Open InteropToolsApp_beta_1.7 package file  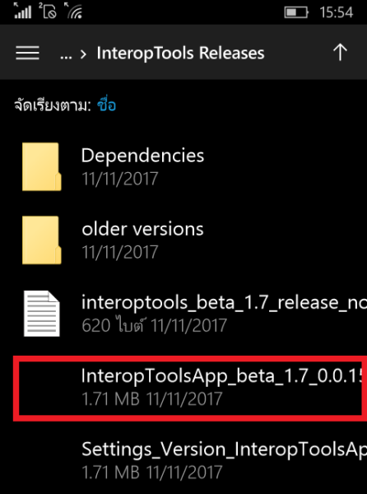pyautogui.click(x=190, y=388)
